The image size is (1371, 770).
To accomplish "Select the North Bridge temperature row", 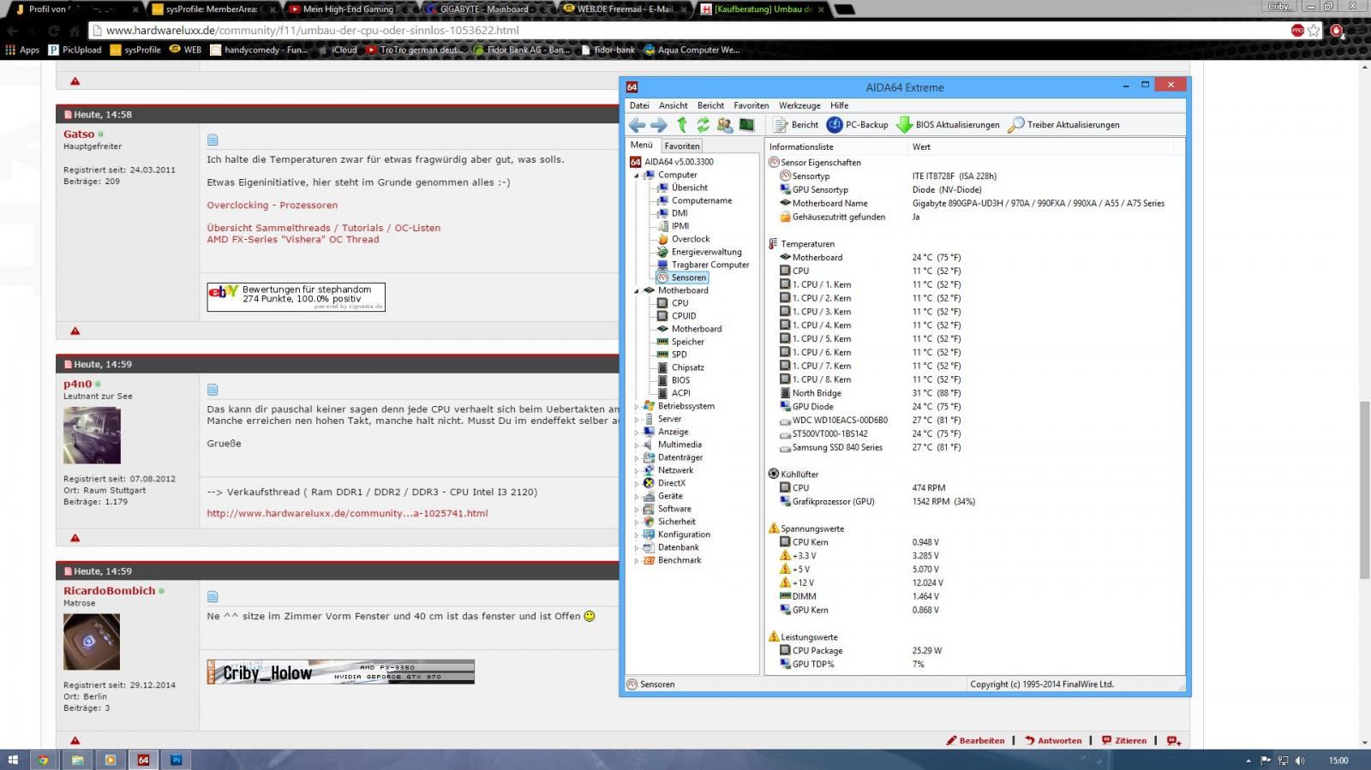I will (x=975, y=393).
